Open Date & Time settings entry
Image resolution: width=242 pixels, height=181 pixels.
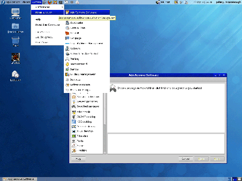(x=87, y=28)
